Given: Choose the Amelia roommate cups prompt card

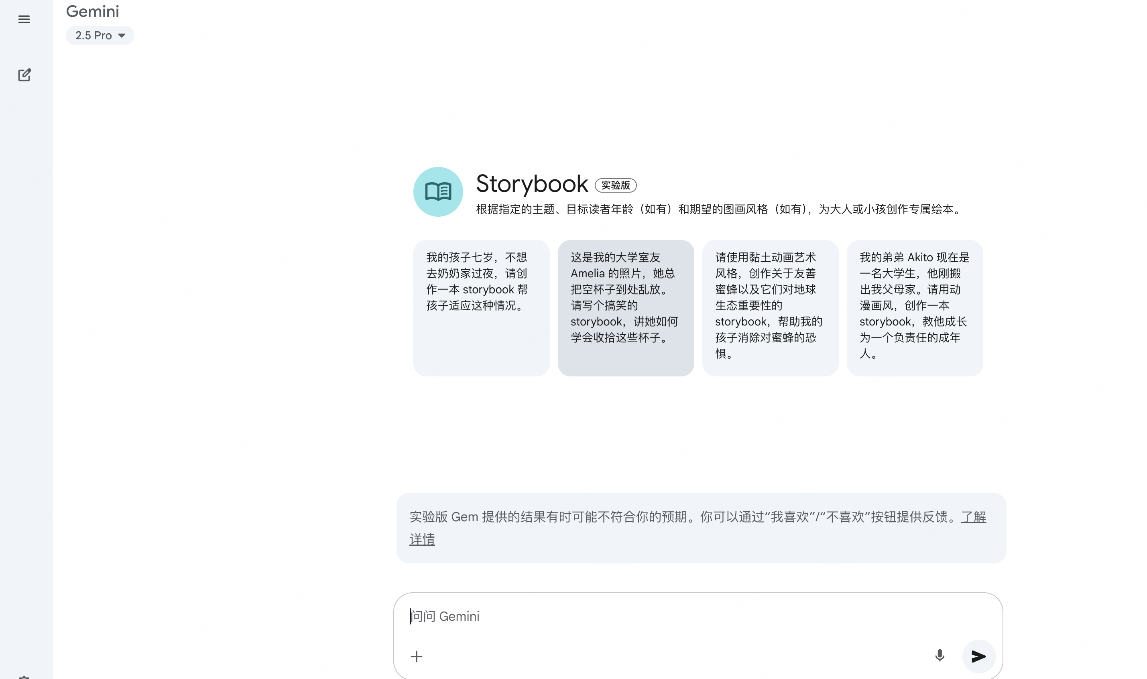Looking at the screenshot, I should 625,308.
